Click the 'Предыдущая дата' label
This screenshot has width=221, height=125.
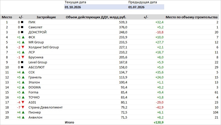[142, 2]
